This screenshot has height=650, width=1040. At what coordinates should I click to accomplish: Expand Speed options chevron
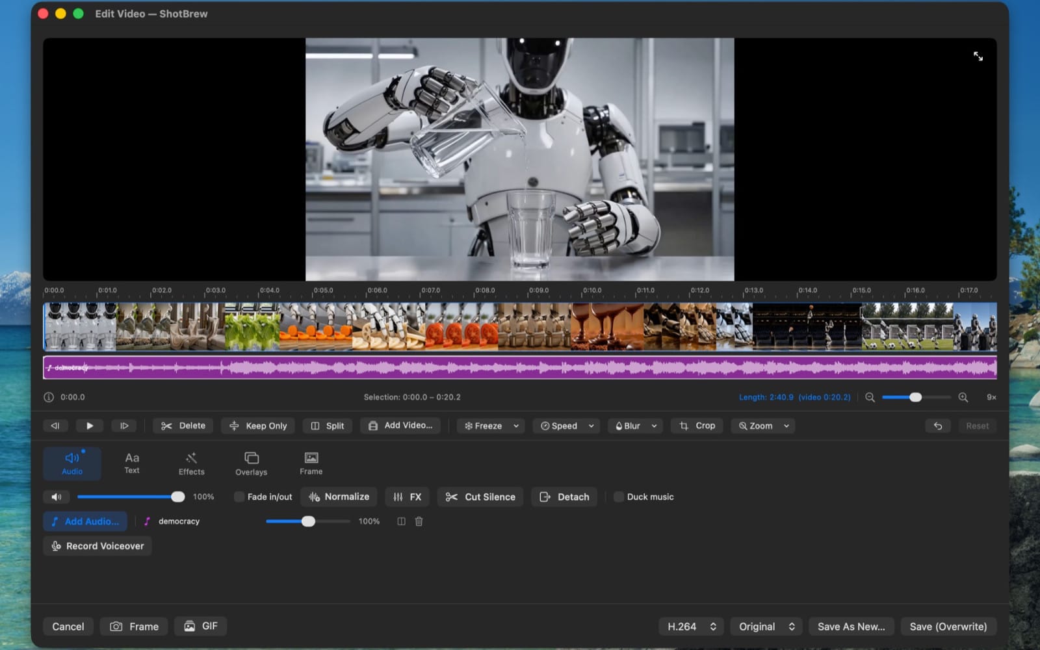click(591, 426)
